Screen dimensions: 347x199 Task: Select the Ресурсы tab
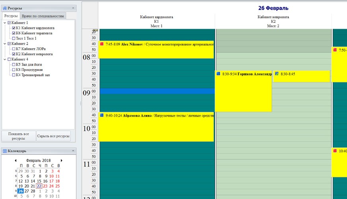tap(11, 16)
